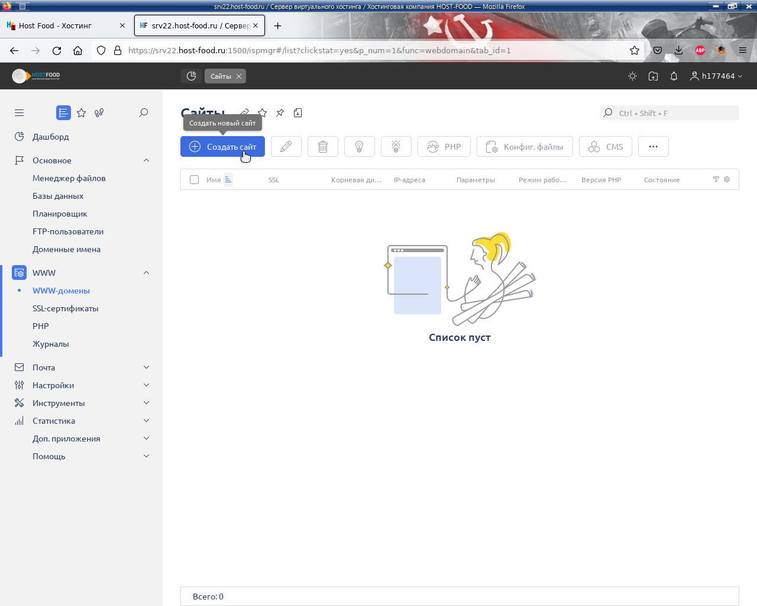The image size is (757, 606).
Task: Sort by Имя column sort icon
Action: (x=228, y=179)
